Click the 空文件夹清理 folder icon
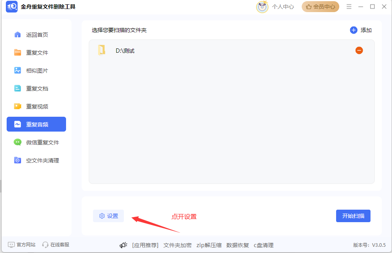Image resolution: width=392 pixels, height=253 pixels. (18, 160)
